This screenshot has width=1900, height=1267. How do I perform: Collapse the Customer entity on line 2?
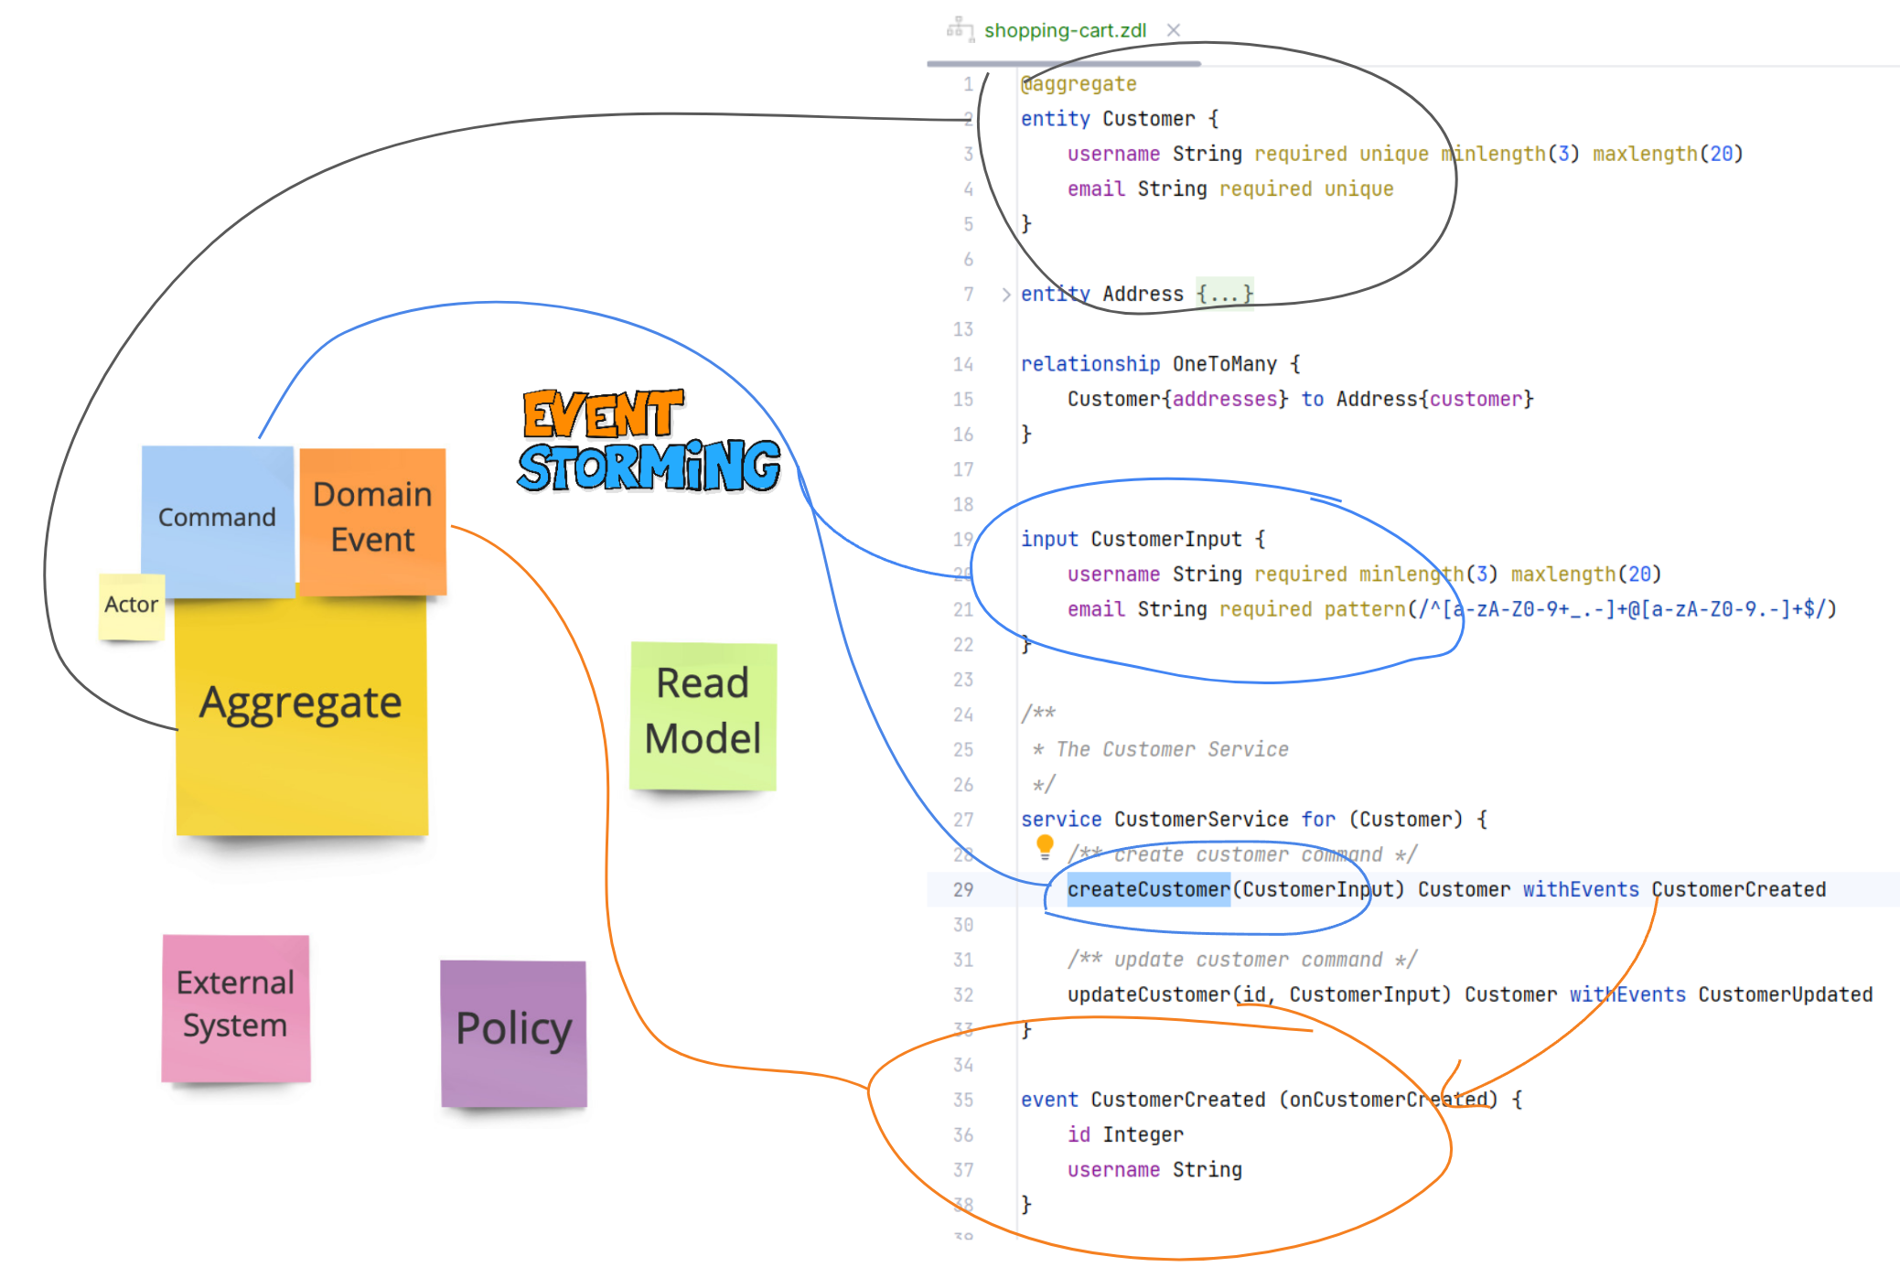coord(1006,118)
